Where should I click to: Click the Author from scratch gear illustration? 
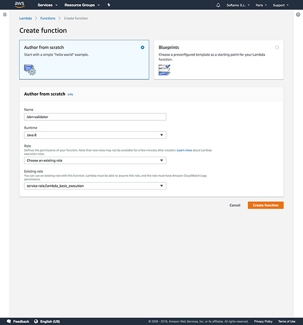tap(30, 69)
